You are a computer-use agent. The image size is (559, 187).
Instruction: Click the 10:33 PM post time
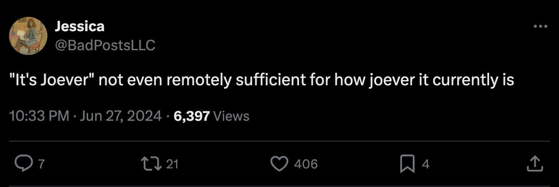click(x=39, y=116)
